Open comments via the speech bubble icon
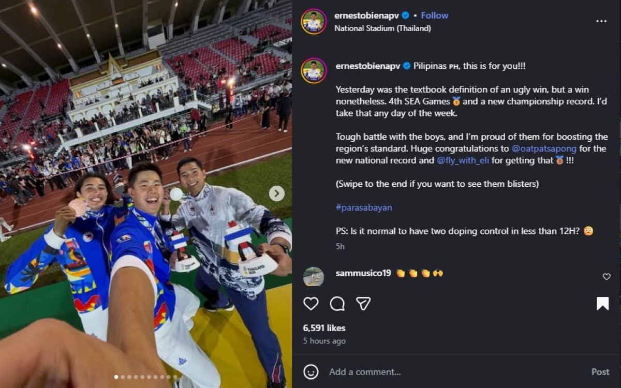This screenshot has width=621, height=388. [x=337, y=304]
